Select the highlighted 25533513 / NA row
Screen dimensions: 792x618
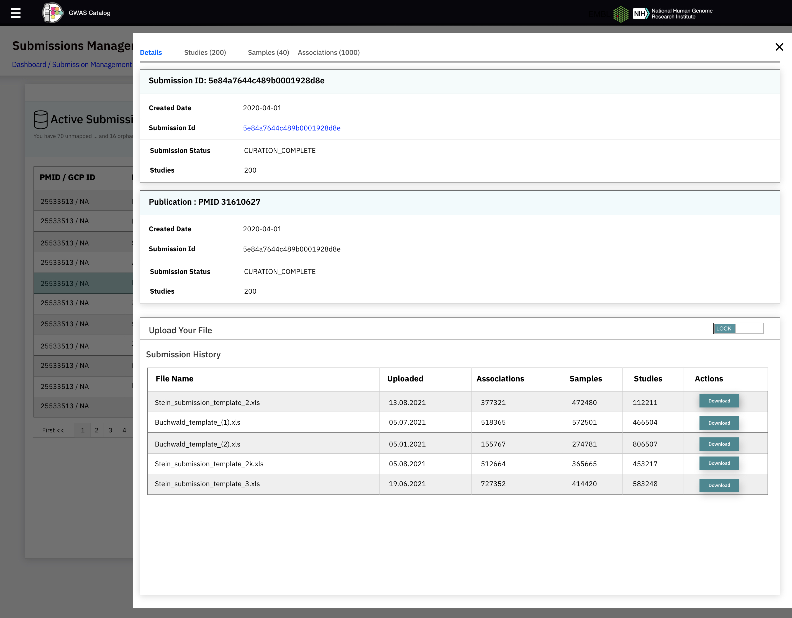coord(83,283)
